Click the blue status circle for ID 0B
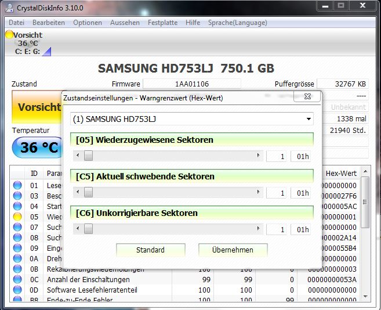 (x=17, y=269)
